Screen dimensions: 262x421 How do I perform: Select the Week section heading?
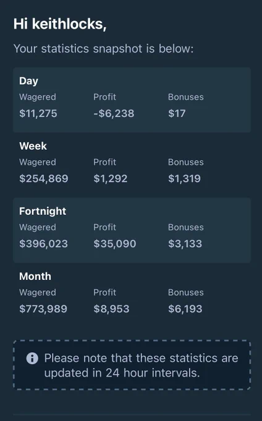click(x=33, y=146)
